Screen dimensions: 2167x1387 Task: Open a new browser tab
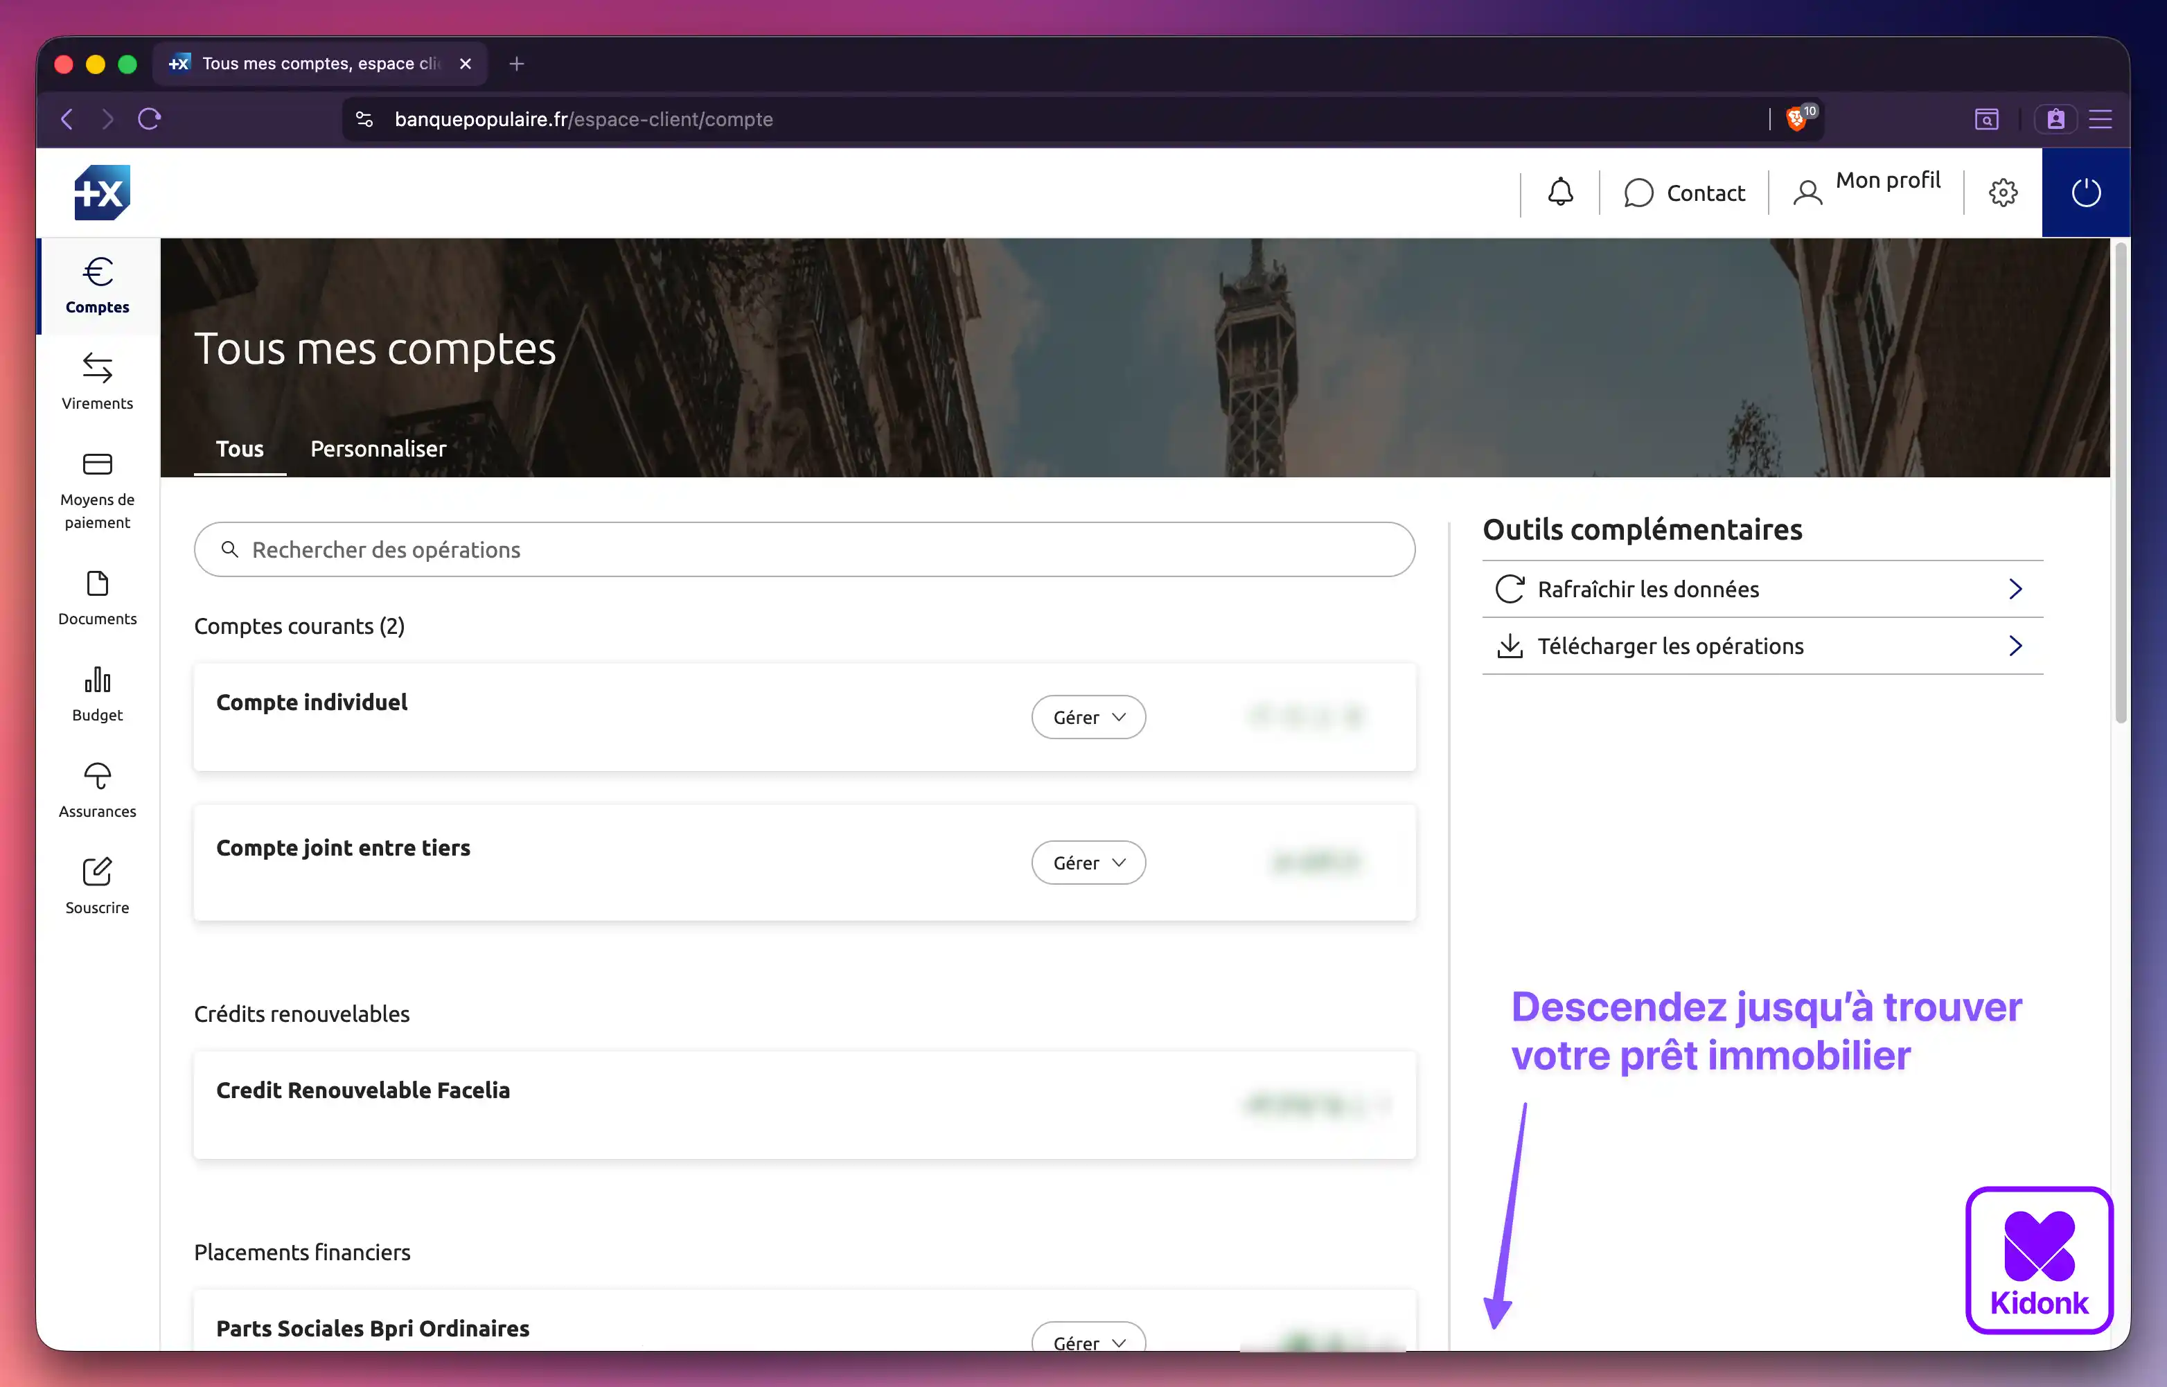[x=516, y=64]
